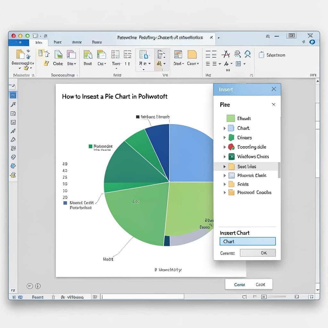This screenshot has height=328, width=328.
Task: Click the 'Oıbe' document icon in ribbon
Action: point(58,54)
